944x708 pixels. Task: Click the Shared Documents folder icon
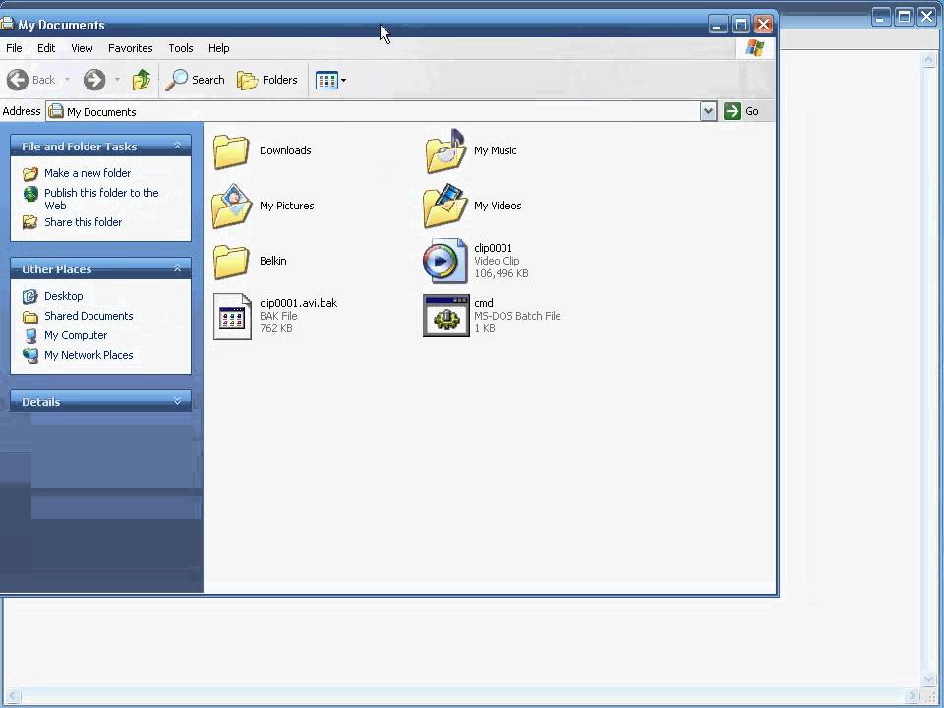30,317
